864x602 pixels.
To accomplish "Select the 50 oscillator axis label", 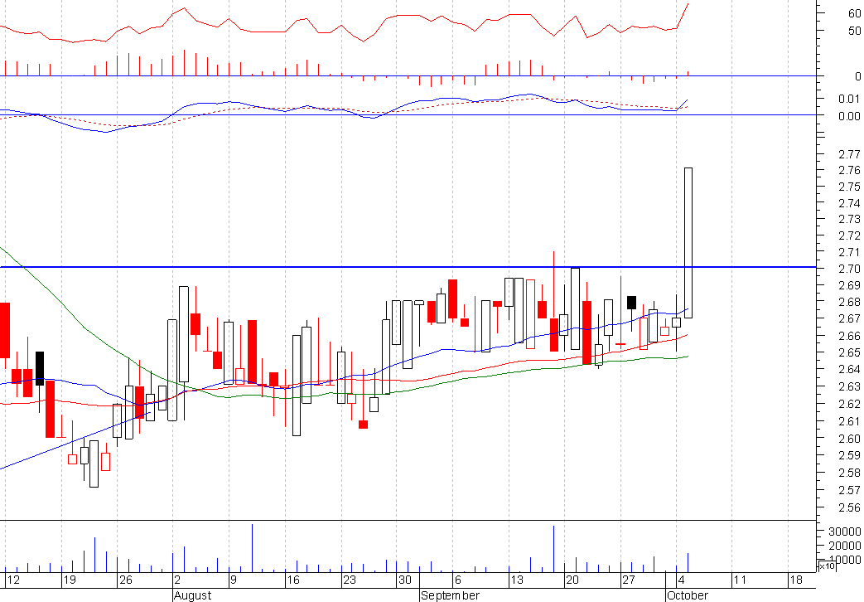I will [855, 31].
